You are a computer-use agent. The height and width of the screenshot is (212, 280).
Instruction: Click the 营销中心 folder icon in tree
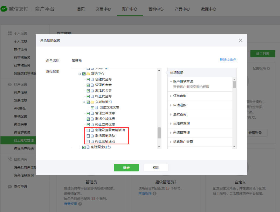(88, 74)
